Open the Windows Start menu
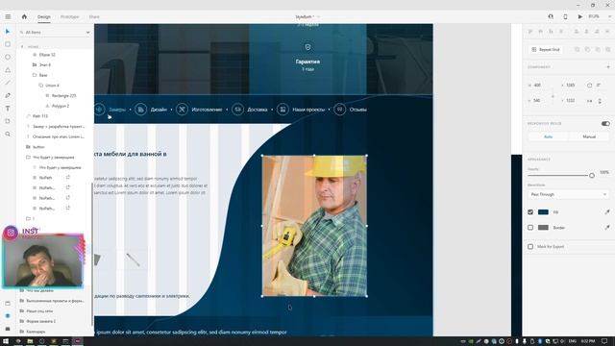Viewport: 615px width, 346px height. tap(6, 341)
